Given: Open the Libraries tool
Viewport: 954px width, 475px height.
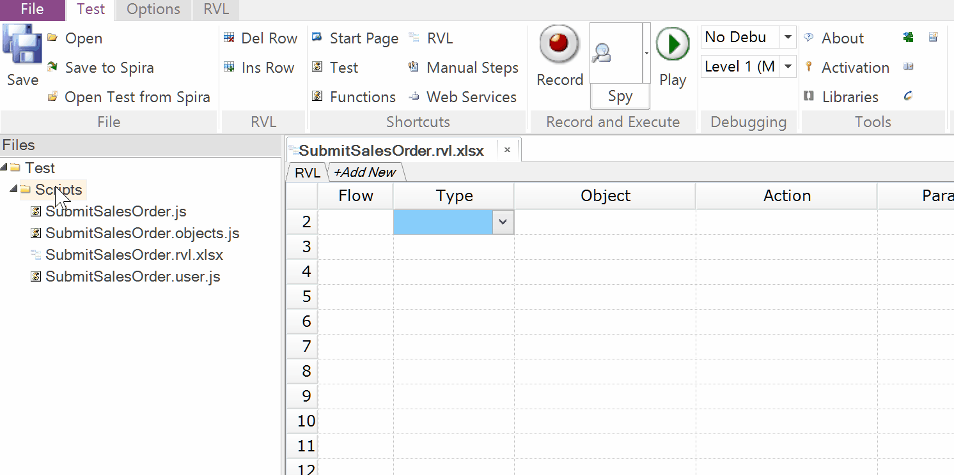Looking at the screenshot, I should tap(841, 97).
